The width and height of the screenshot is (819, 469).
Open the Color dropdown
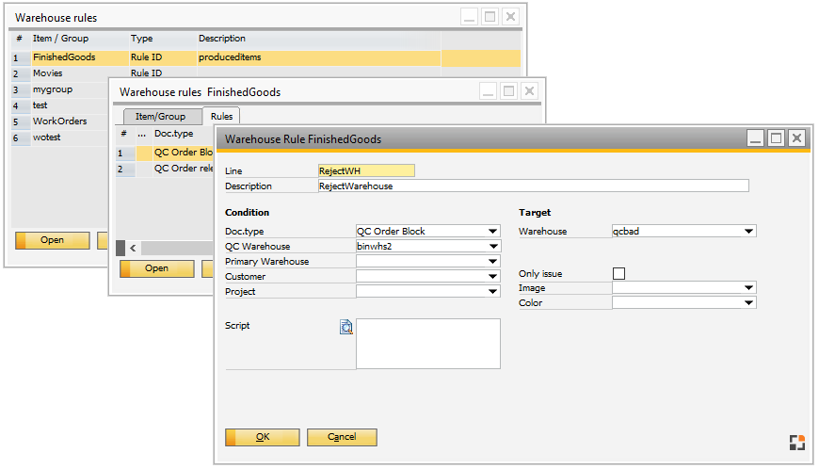[749, 303]
